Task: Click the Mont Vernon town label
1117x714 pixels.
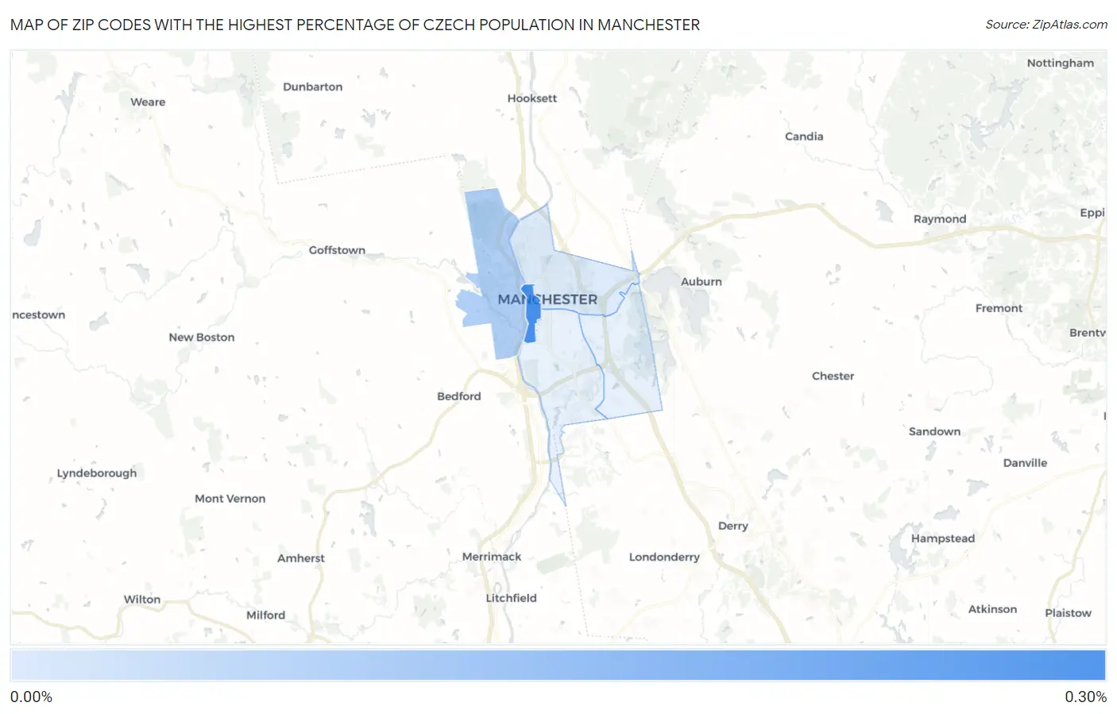Action: click(230, 499)
